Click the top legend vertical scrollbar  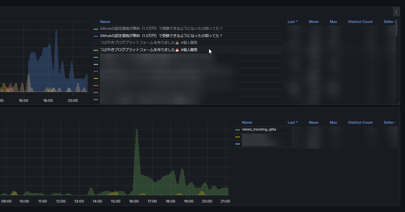pos(397,28)
